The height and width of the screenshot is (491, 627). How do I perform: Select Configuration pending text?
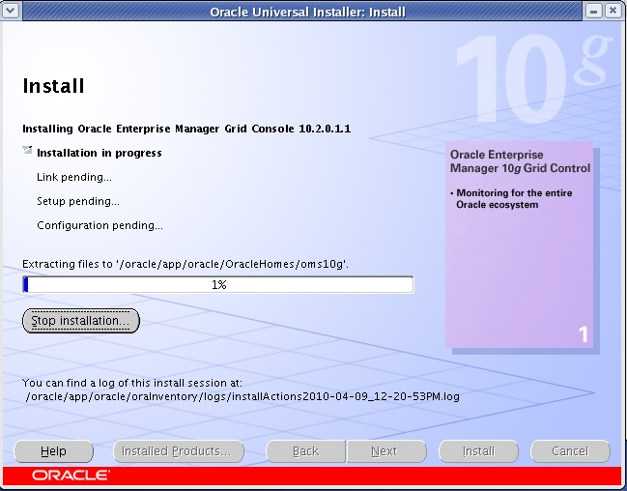[x=100, y=226]
